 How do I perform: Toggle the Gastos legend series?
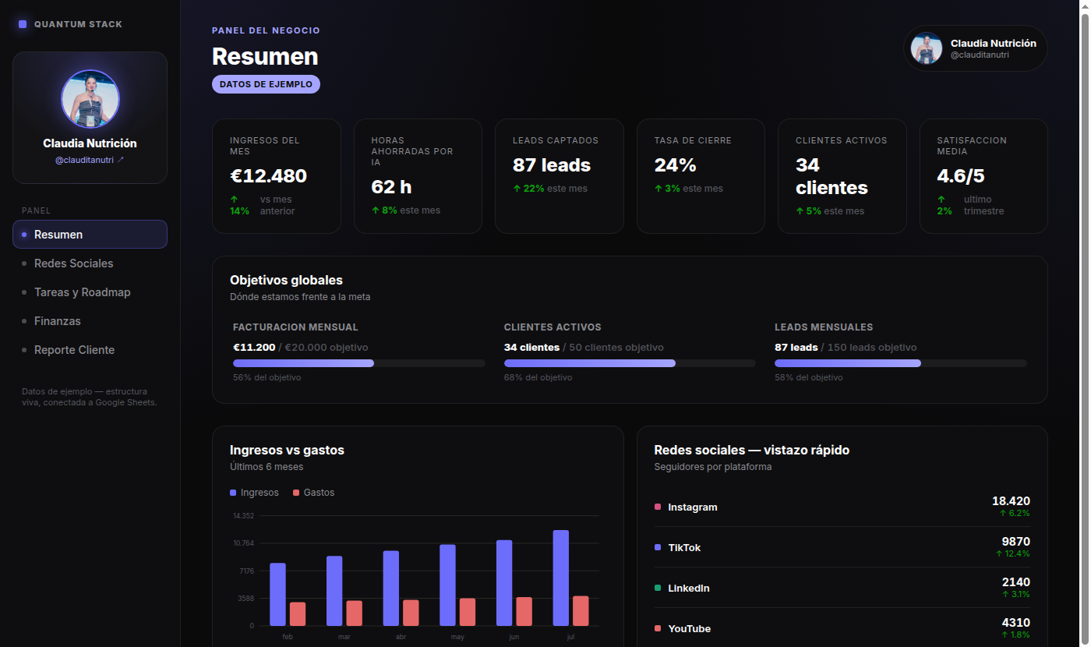tap(313, 493)
